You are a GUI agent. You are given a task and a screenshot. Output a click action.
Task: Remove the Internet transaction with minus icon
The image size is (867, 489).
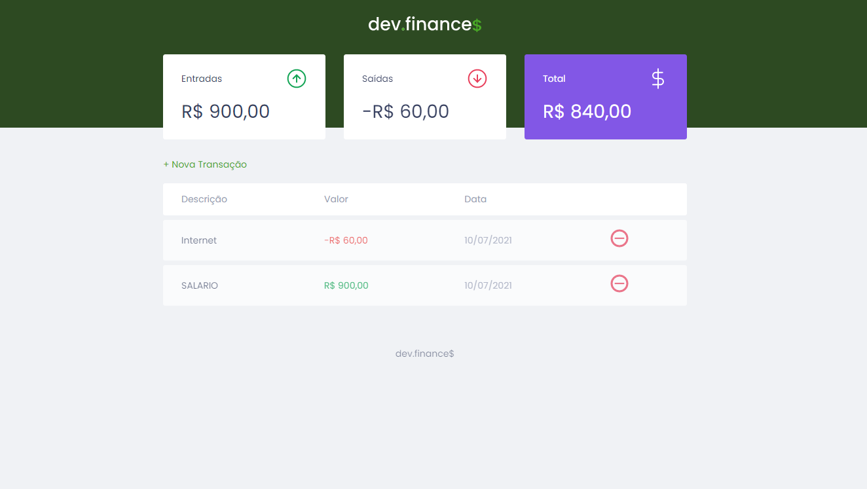(x=619, y=238)
